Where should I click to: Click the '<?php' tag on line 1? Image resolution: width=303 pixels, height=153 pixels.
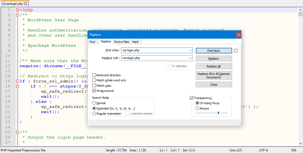(x=26, y=10)
